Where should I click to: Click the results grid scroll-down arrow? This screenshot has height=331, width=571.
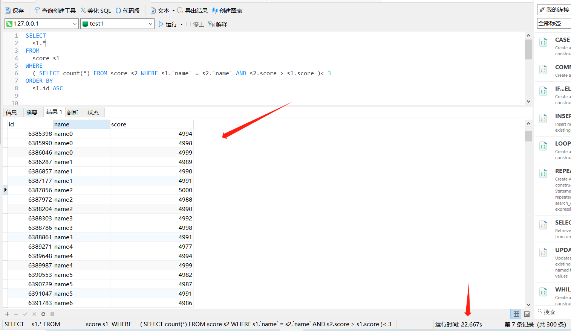click(x=528, y=305)
